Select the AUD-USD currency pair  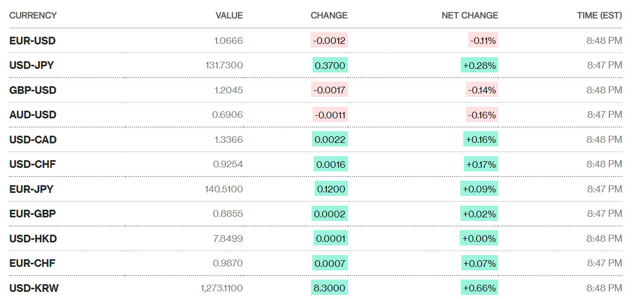tap(33, 115)
